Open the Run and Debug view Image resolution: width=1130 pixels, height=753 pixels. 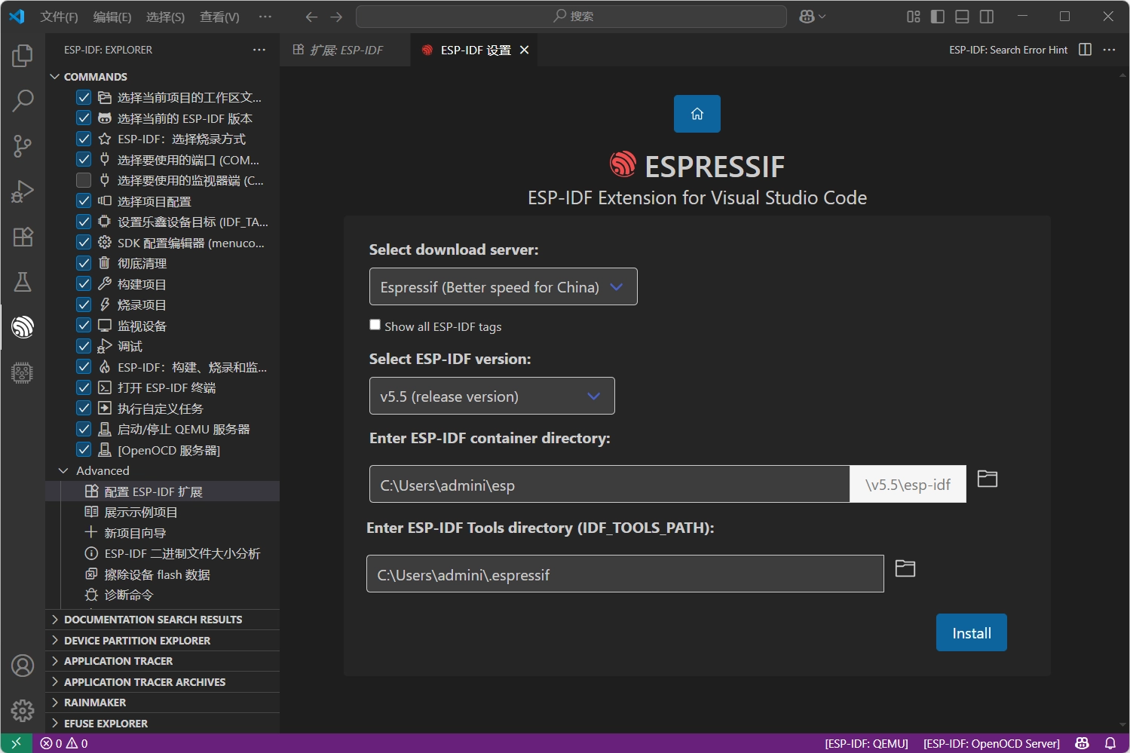23,191
